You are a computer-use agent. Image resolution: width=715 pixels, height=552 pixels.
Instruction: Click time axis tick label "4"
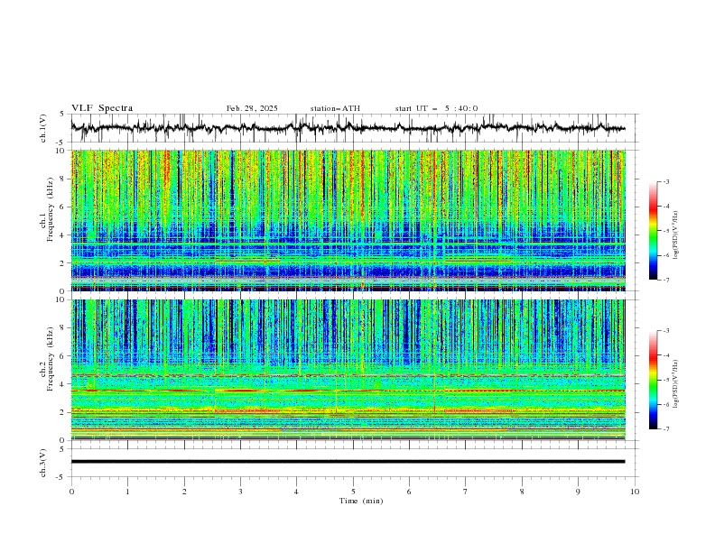[x=296, y=492]
